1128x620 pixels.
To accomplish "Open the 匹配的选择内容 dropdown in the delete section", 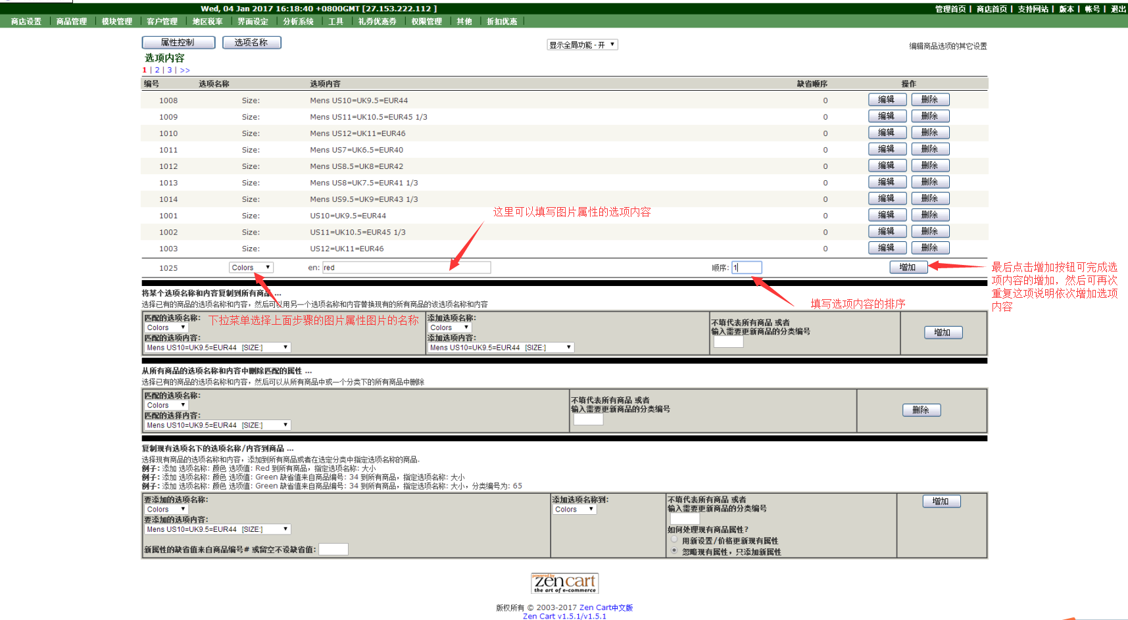I will click(x=217, y=425).
